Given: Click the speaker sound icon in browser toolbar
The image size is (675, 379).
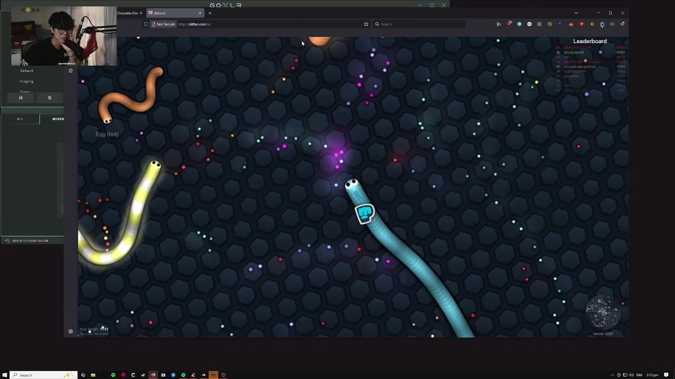Looking at the screenshot, I should 612,24.
